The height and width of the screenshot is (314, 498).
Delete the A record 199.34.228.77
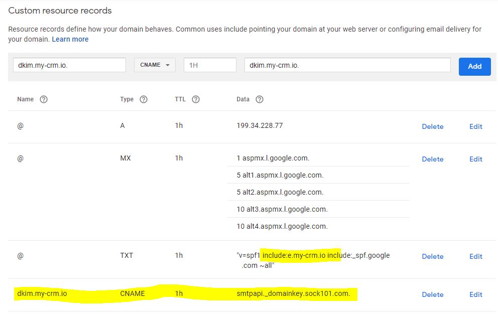pos(433,126)
